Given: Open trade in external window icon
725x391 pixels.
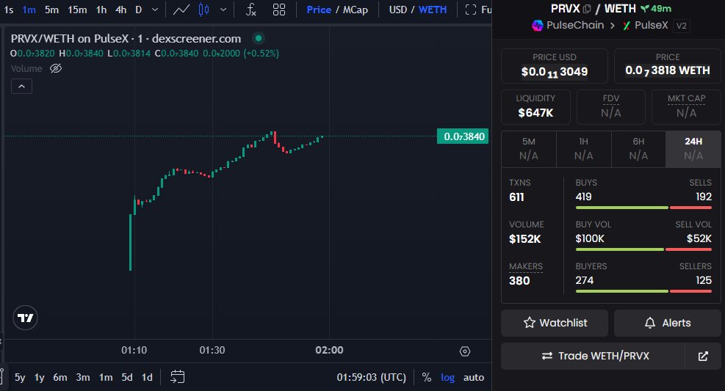Looking at the screenshot, I should tap(703, 356).
